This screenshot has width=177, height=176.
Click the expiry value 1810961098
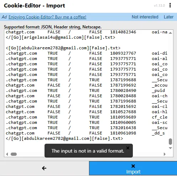click(x=123, y=133)
